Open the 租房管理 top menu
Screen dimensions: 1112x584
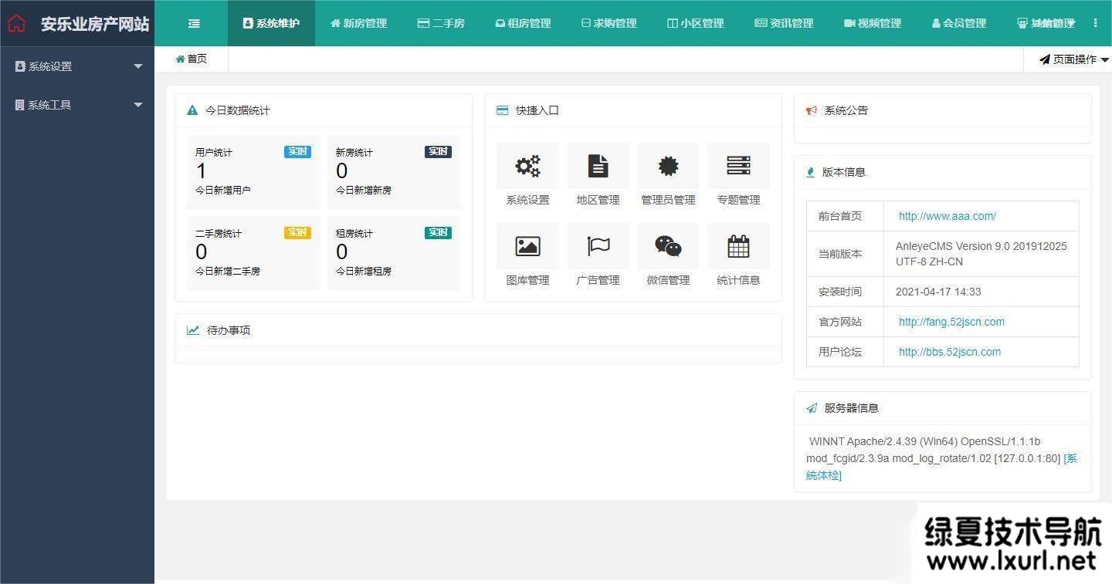(x=523, y=23)
